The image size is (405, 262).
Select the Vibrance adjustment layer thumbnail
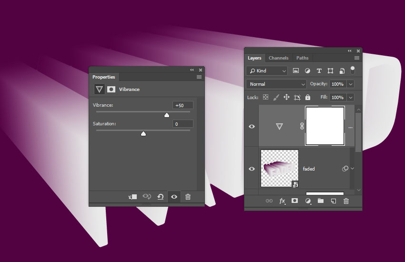(279, 126)
